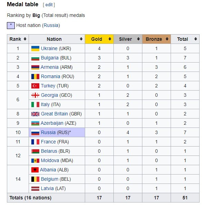Image resolution: width=202 pixels, height=207 pixels.
Task: Click the Turkey flag icon
Action: pyautogui.click(x=35, y=86)
